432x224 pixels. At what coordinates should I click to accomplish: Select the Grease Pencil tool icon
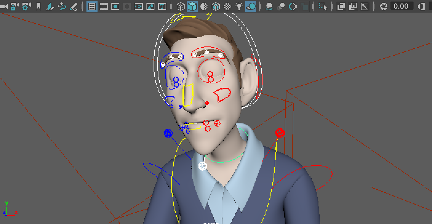[x=74, y=6]
